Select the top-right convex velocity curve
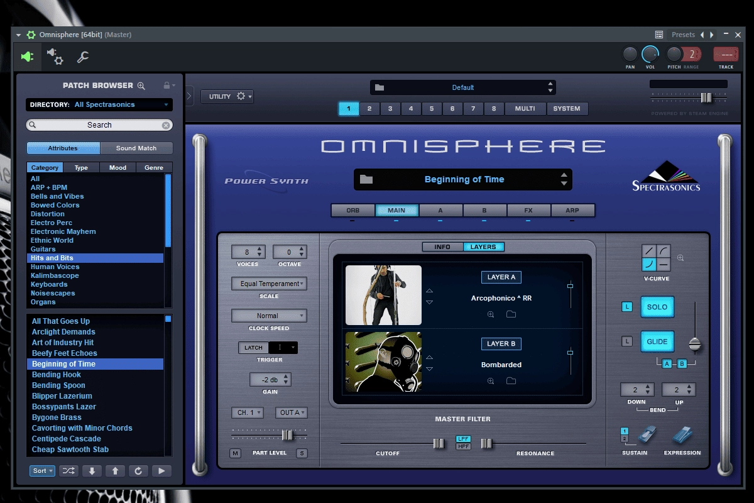 pyautogui.click(x=664, y=251)
